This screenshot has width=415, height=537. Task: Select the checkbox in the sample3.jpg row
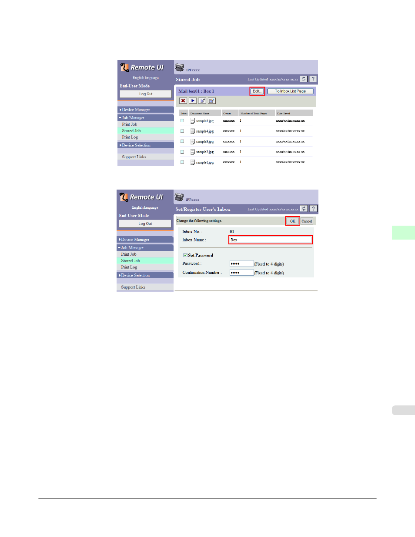pyautogui.click(x=182, y=141)
